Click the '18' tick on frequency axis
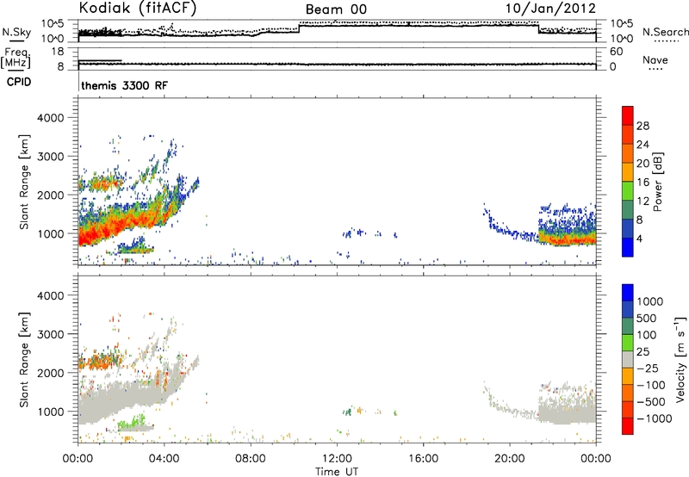 [58, 52]
